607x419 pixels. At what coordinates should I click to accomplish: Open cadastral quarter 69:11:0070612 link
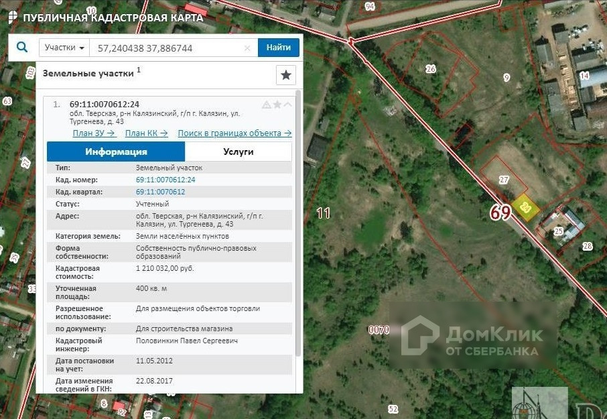160,192
